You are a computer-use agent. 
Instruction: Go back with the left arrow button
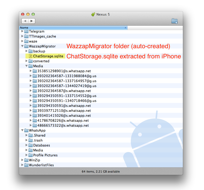pyautogui.click(x=25, y=21)
